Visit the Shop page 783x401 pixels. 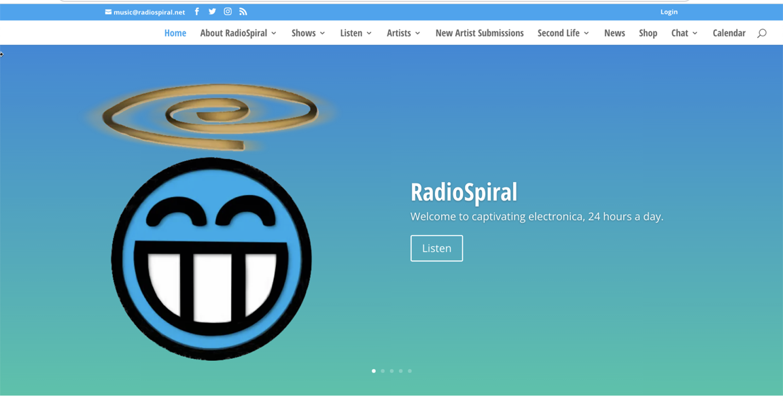(x=648, y=33)
